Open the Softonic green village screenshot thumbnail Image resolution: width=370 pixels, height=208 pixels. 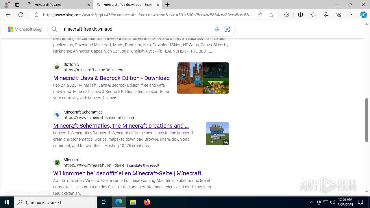(x=216, y=86)
